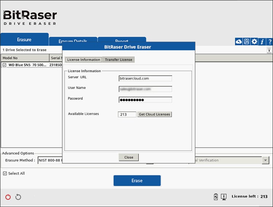Click the Serial column header
Viewport: 273px width, 207px height.
(56, 58)
